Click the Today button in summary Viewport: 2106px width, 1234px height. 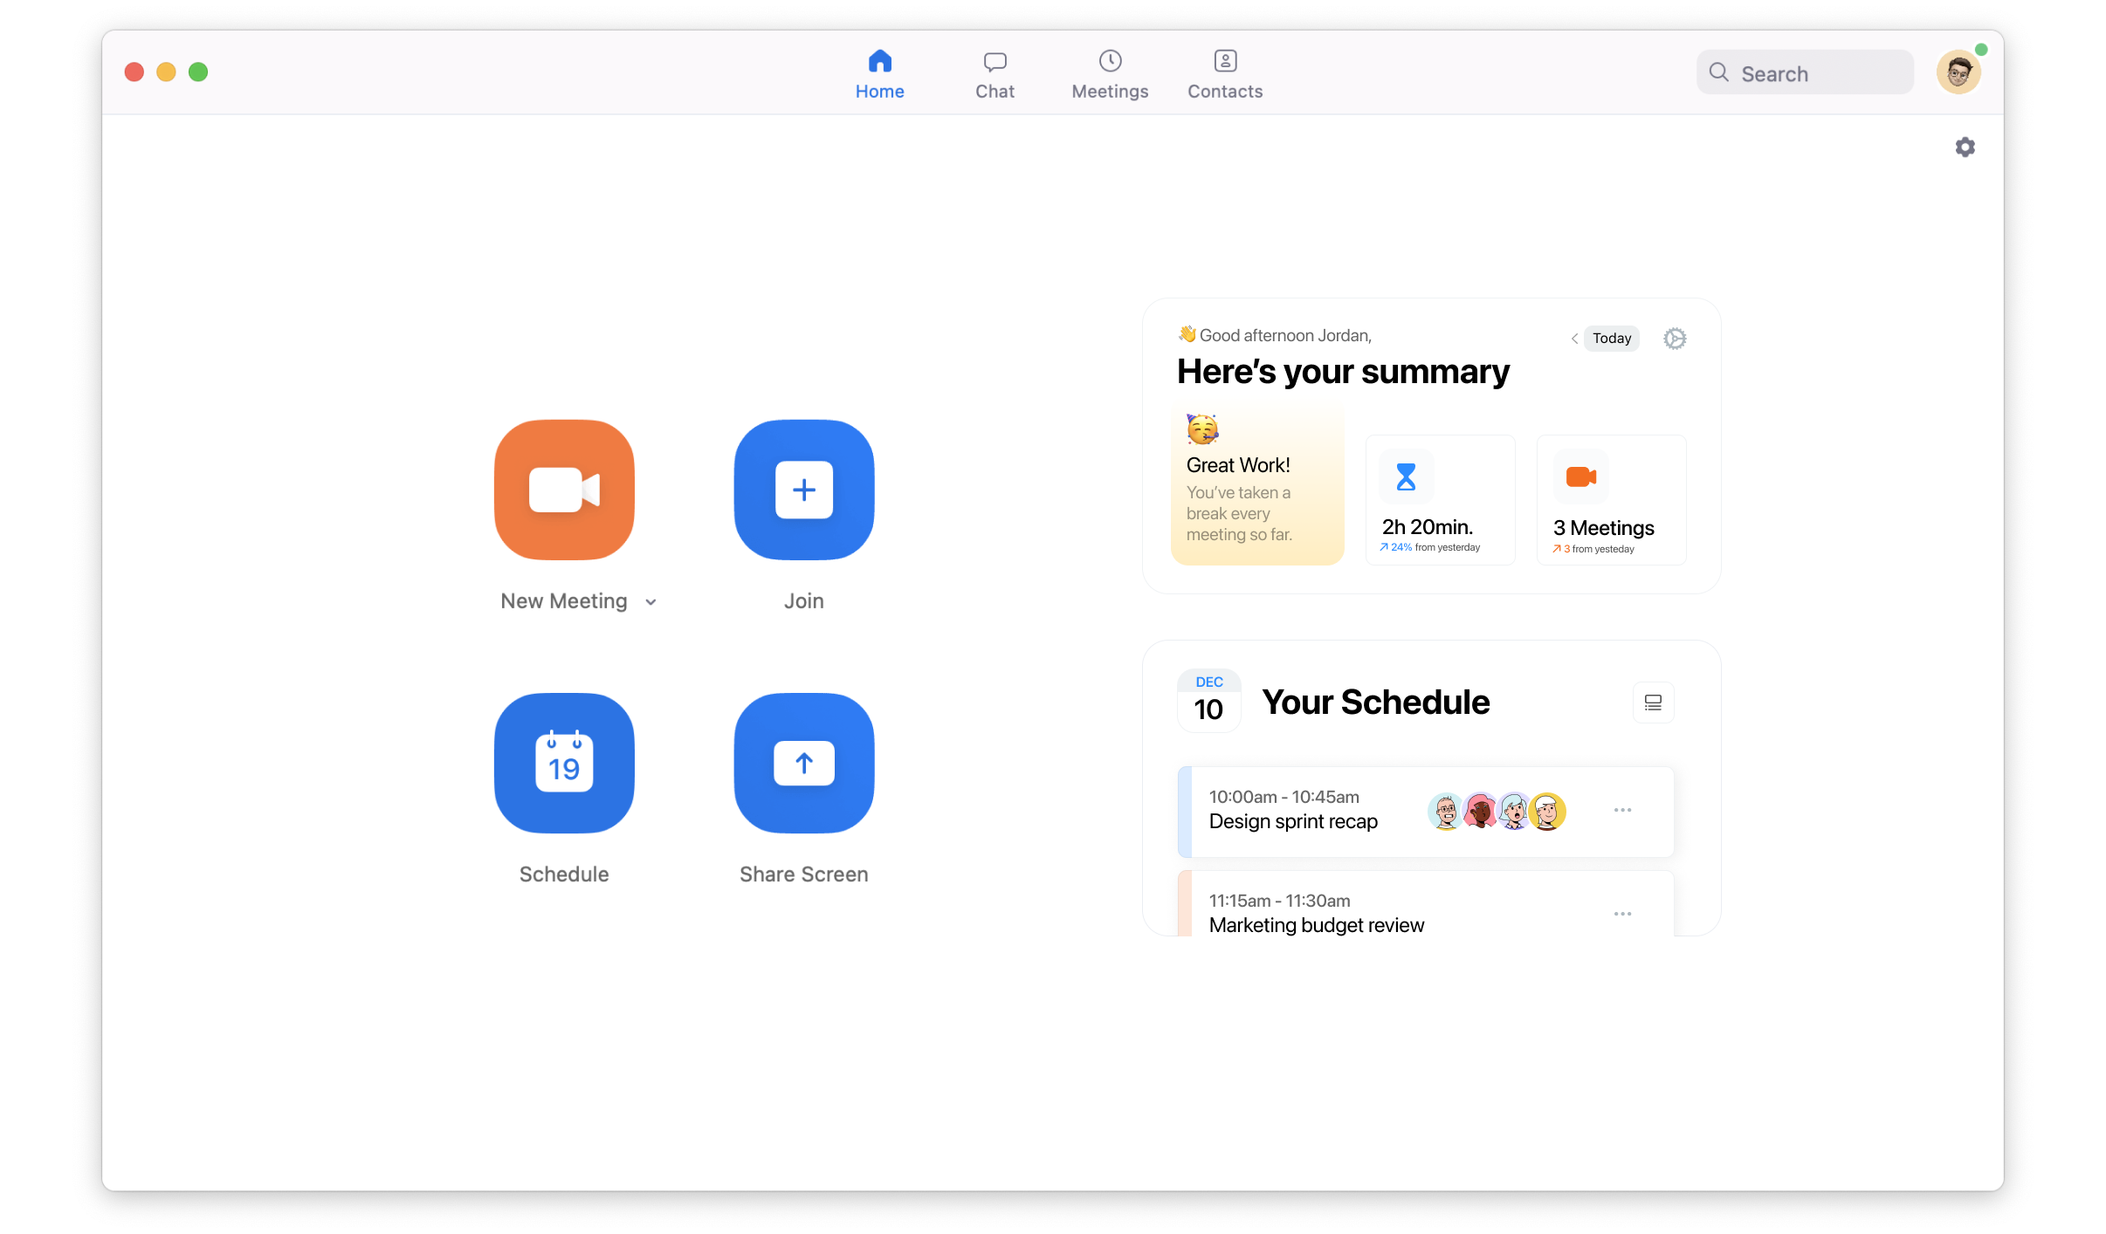[1611, 339]
